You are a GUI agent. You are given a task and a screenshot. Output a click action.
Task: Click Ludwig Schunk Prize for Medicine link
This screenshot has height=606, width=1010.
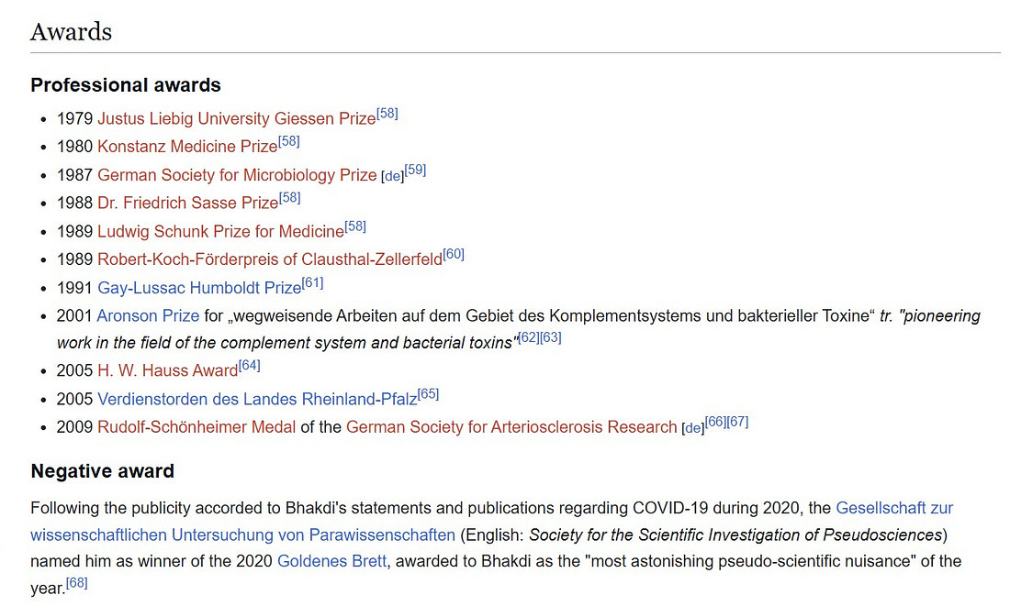coord(220,231)
